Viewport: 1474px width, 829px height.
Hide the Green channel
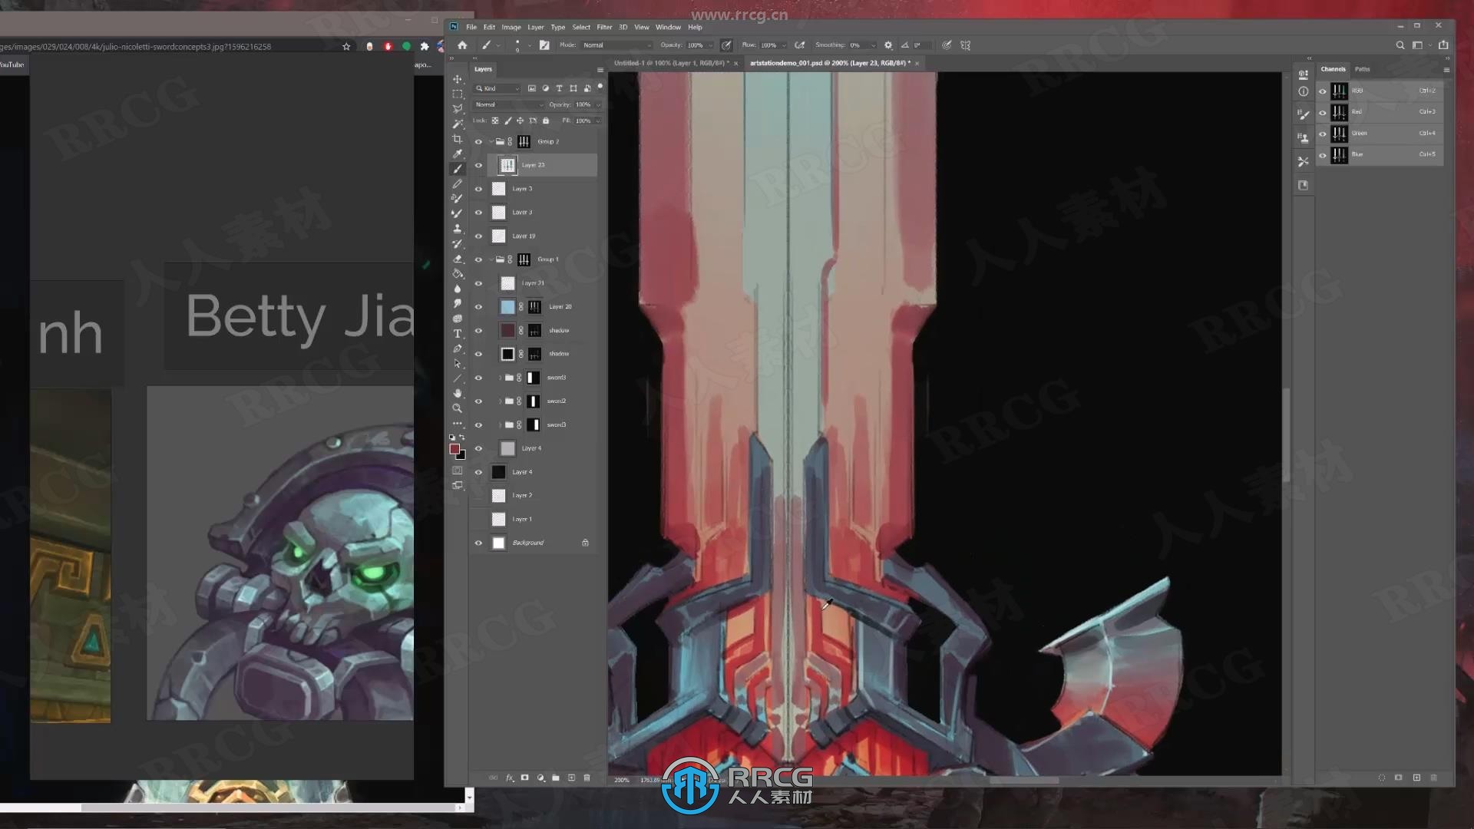(x=1323, y=134)
